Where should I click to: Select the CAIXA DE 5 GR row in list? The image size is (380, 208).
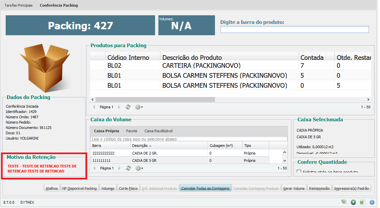click(x=179, y=160)
